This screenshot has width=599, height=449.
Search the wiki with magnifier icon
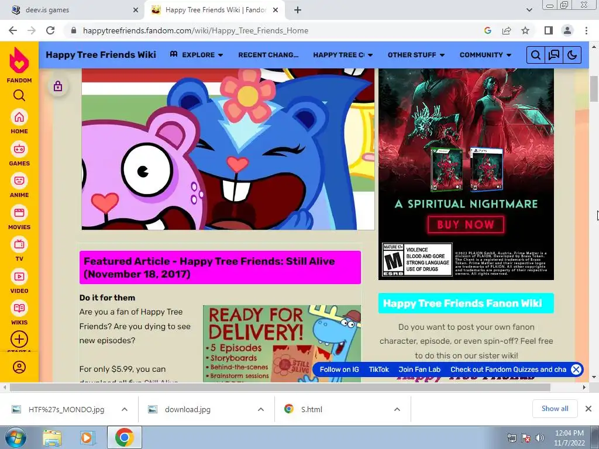tap(536, 56)
